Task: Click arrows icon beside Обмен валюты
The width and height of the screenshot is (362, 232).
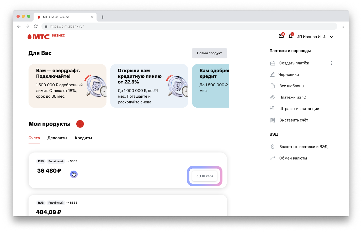Action: pos(273,158)
